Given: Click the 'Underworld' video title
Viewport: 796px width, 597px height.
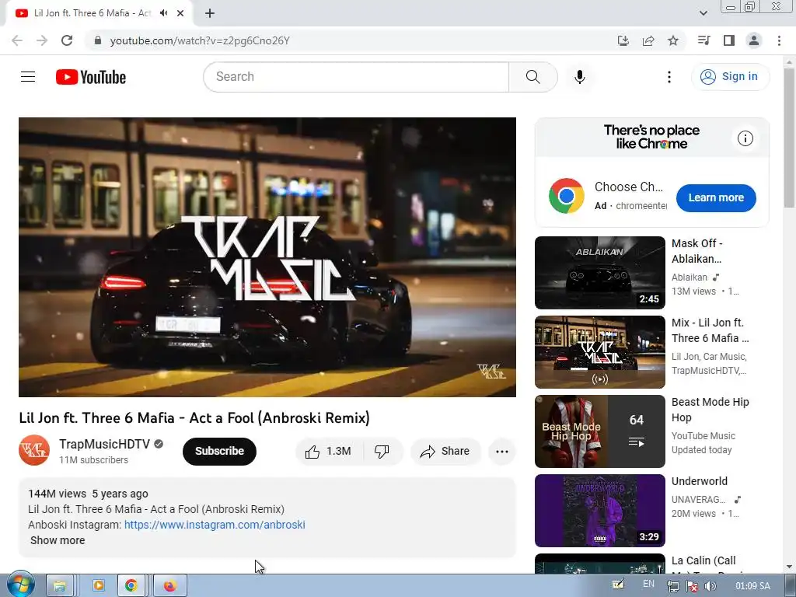Looking at the screenshot, I should coord(700,481).
